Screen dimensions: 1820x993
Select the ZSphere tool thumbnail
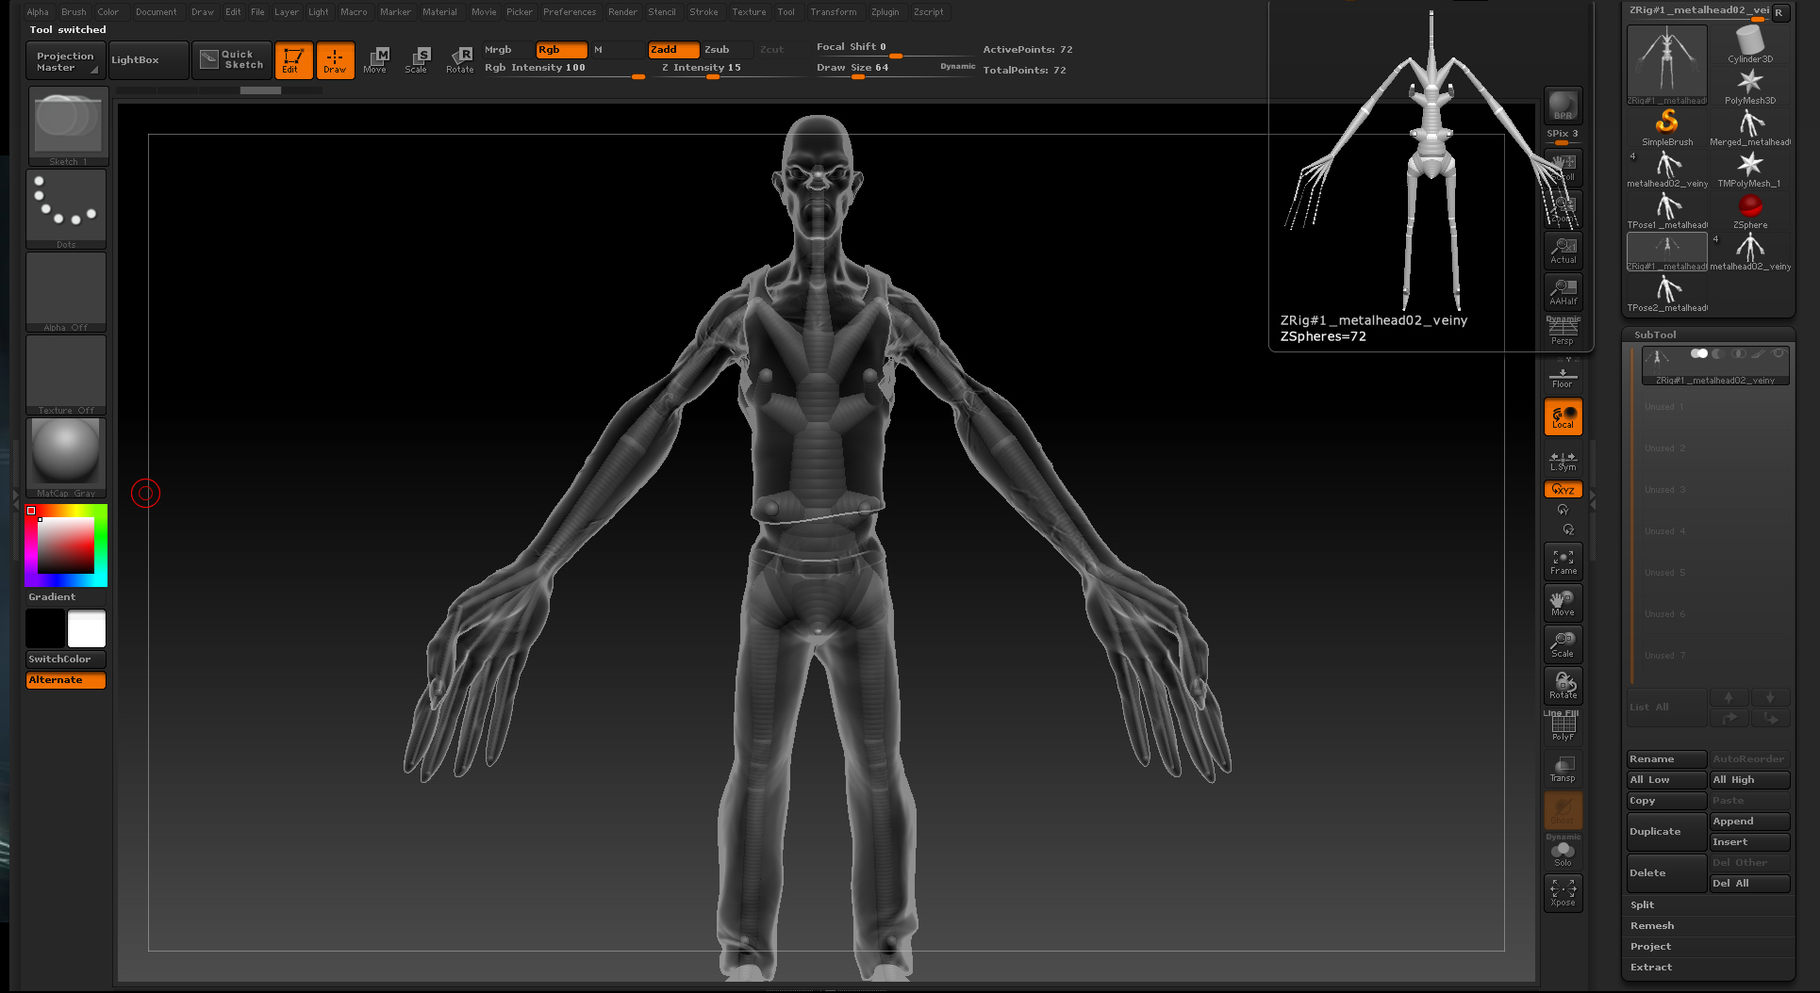[x=1750, y=210]
